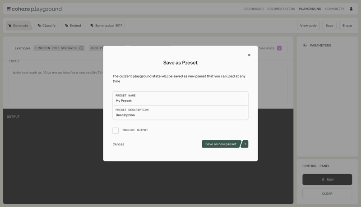
Task: Select the LinkedIn Post Generator example
Action: 59,48
